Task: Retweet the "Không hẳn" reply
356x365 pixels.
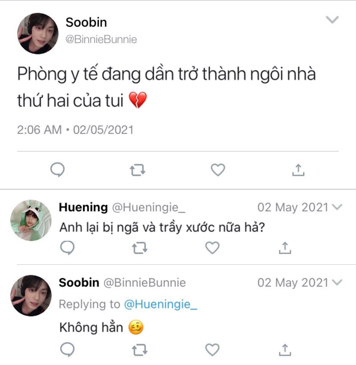Action: [140, 350]
